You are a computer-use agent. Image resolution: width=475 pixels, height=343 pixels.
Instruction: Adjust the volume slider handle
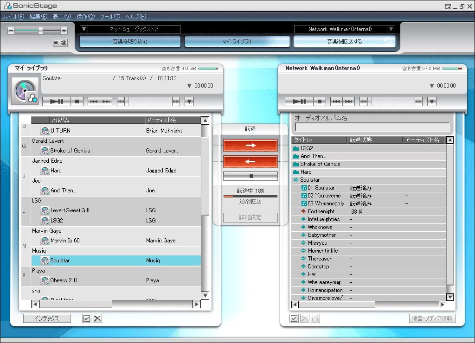tap(40, 30)
